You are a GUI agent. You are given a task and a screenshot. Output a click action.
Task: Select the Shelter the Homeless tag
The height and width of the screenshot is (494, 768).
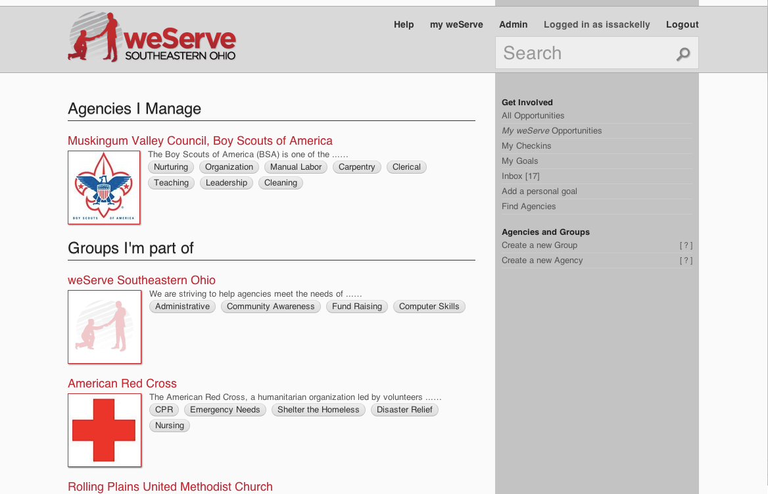pos(318,410)
